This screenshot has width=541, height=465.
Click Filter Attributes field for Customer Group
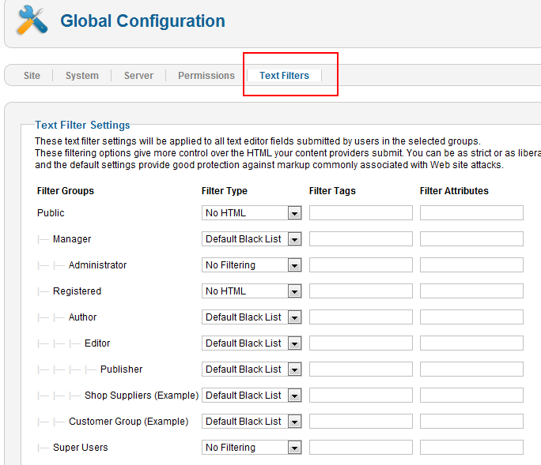click(x=471, y=422)
